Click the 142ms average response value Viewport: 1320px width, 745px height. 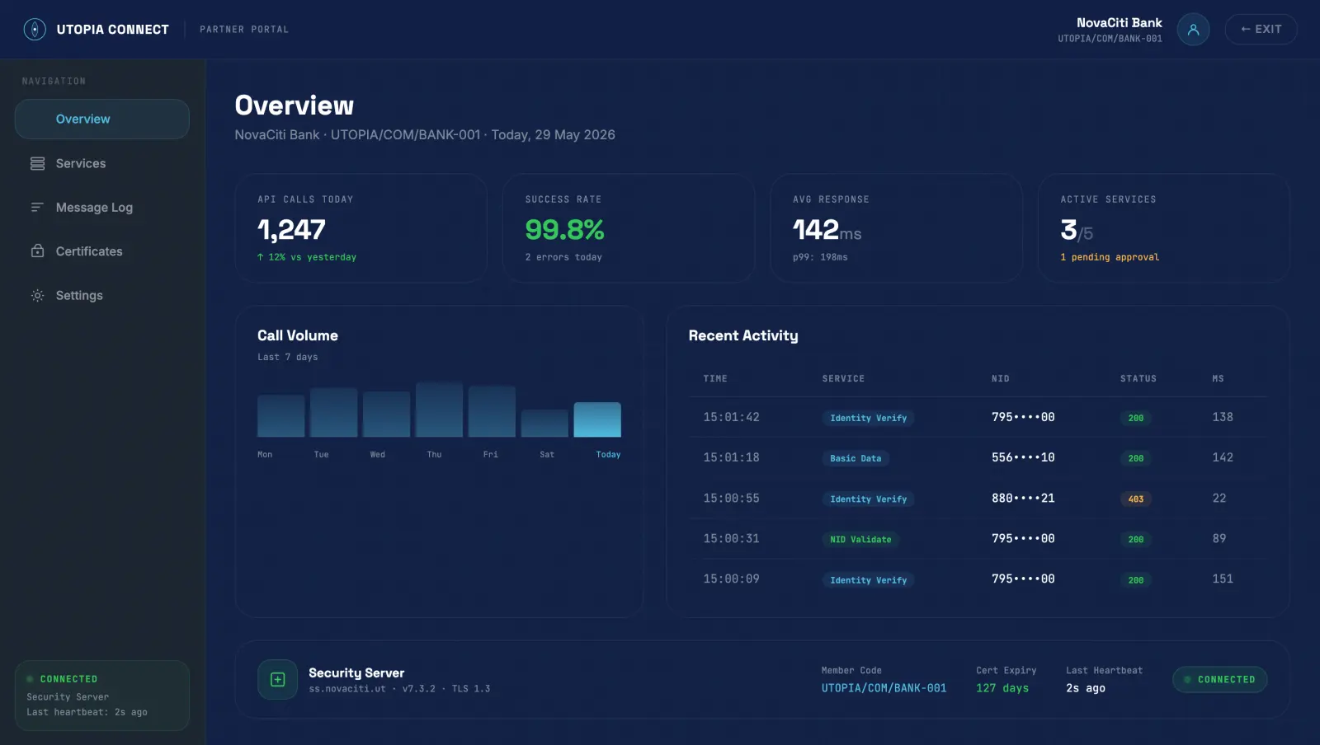tap(827, 230)
